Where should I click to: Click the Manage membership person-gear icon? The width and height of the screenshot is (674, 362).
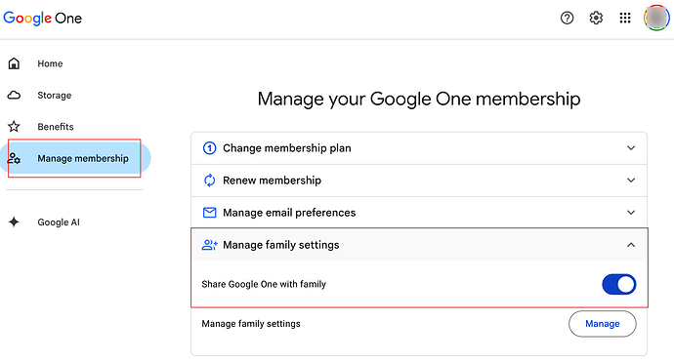[14, 158]
